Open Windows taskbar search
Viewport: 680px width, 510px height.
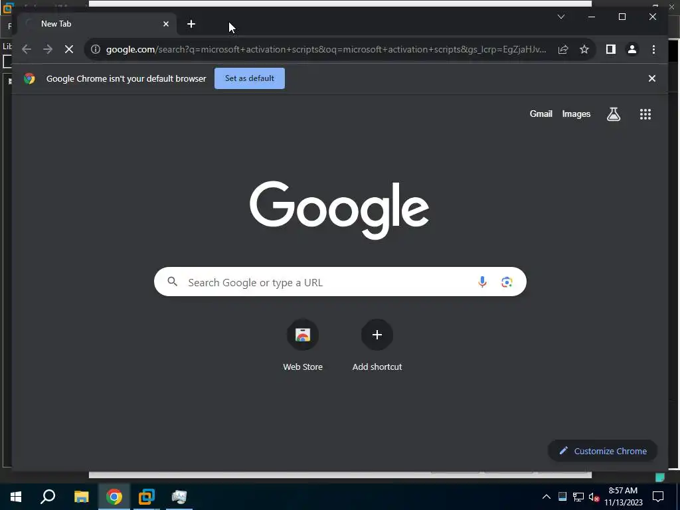click(48, 497)
